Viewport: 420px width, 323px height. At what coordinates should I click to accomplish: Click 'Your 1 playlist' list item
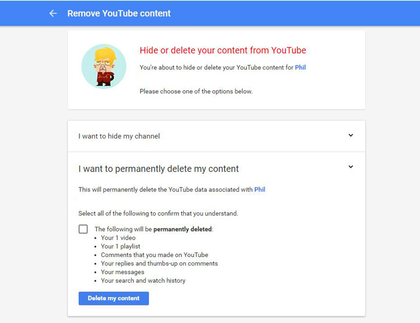tap(121, 247)
